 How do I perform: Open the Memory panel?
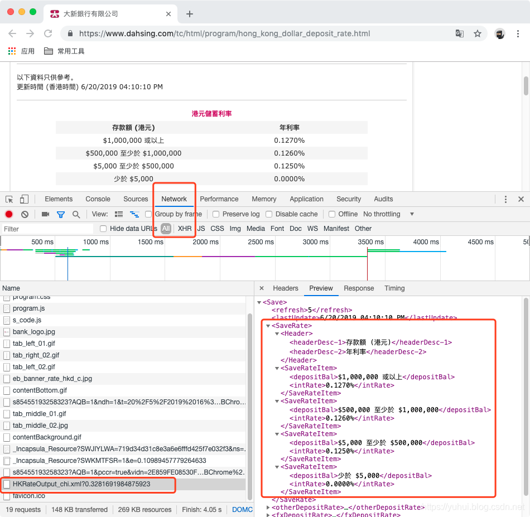click(x=264, y=199)
